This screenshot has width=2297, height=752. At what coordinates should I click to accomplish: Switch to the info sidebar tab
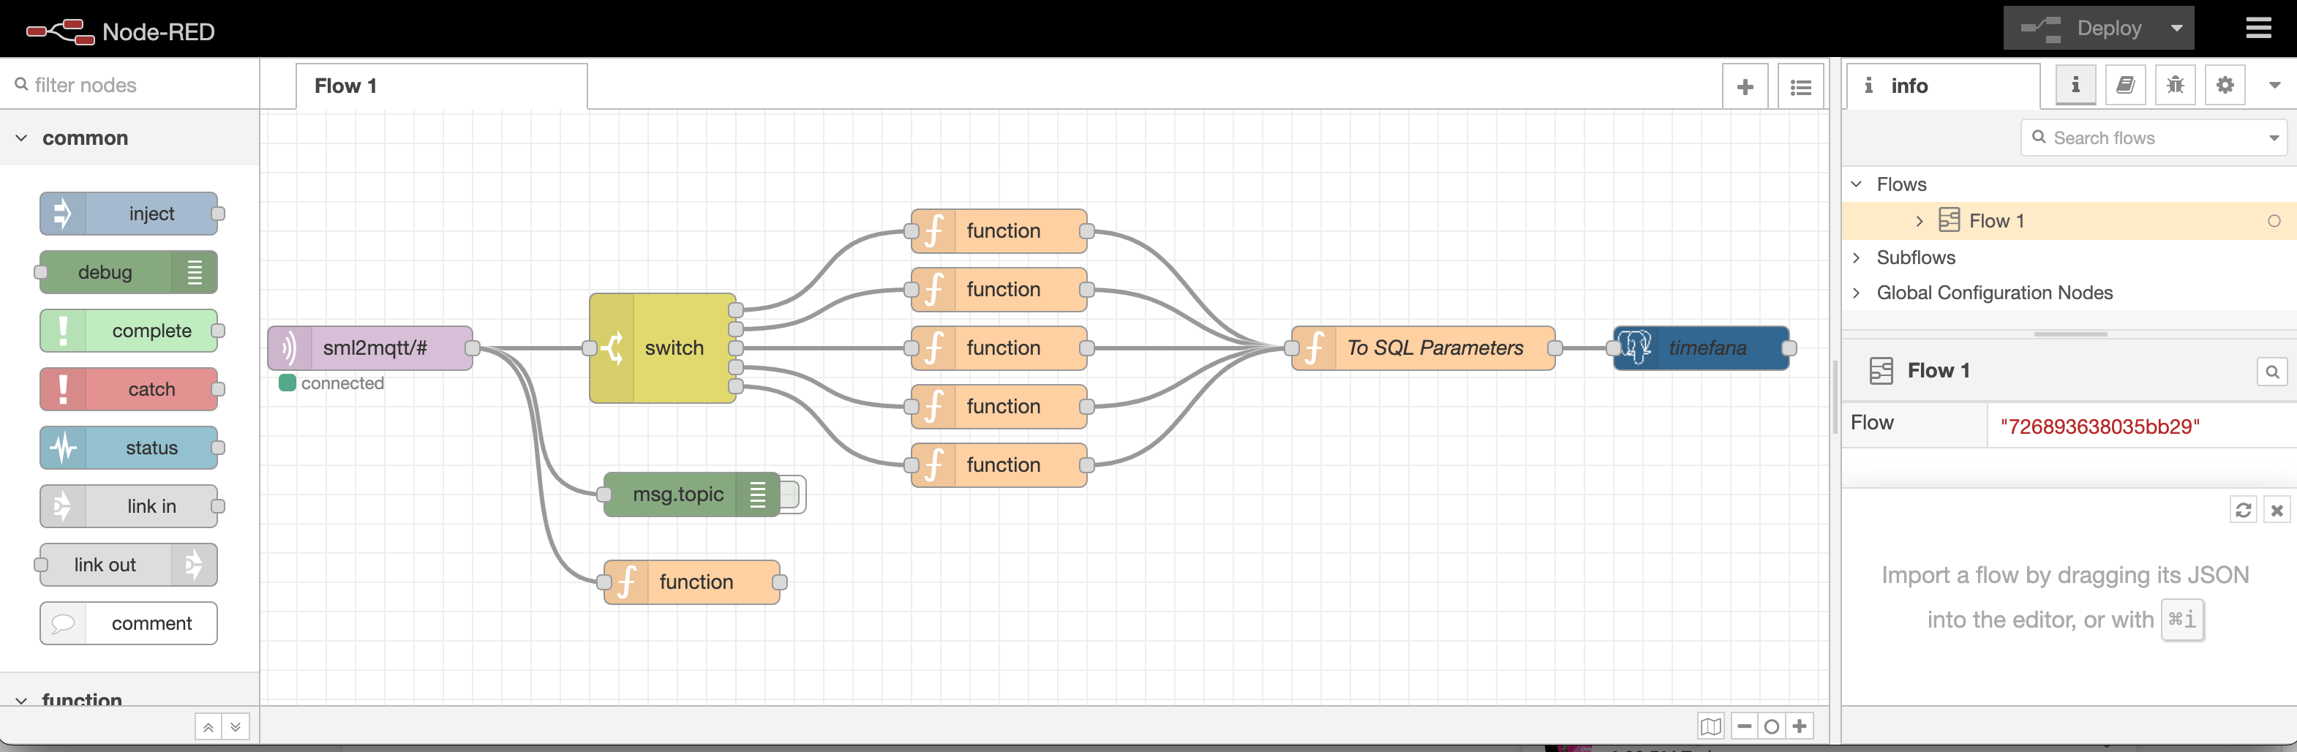coord(2075,86)
